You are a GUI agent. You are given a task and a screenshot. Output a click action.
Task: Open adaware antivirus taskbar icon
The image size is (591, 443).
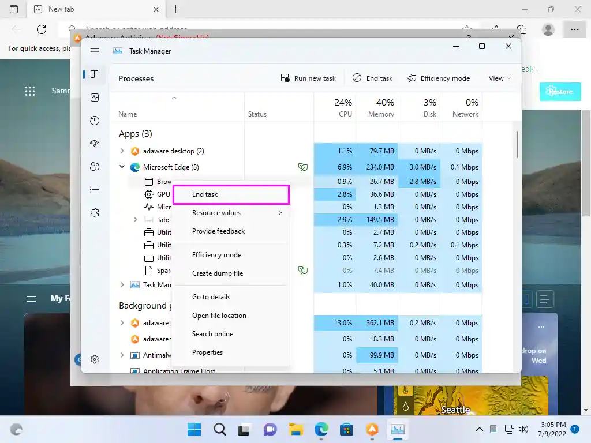(x=372, y=429)
